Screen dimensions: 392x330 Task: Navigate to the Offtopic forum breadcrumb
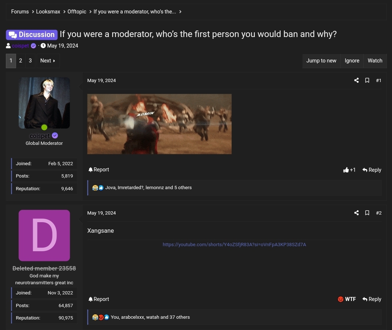(77, 12)
